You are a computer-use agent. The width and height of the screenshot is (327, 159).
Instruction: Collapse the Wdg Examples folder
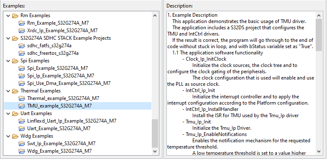[8, 136]
